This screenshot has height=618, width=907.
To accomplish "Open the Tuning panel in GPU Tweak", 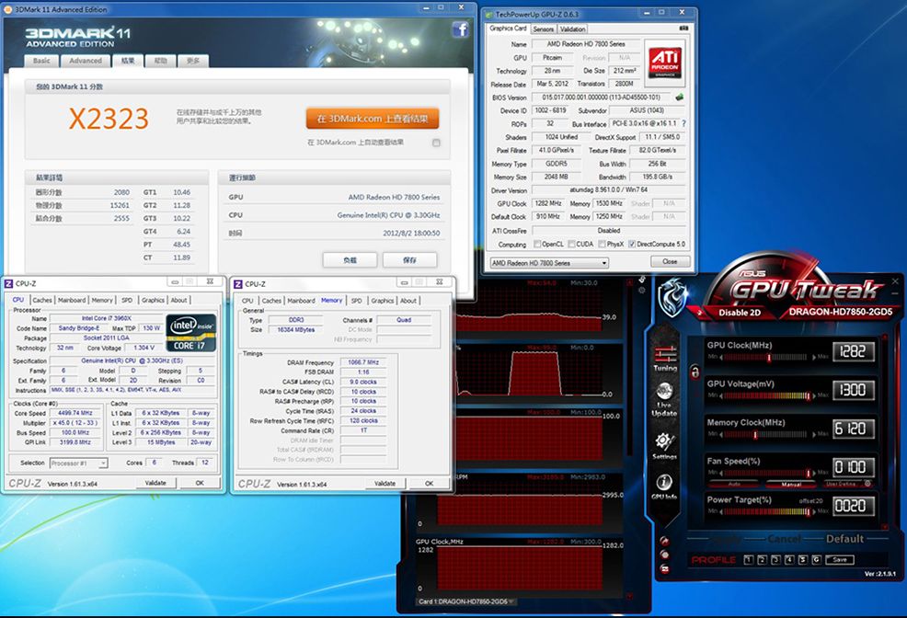I will (665, 357).
